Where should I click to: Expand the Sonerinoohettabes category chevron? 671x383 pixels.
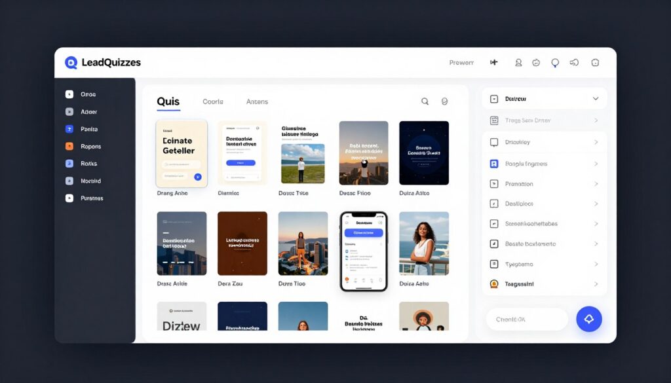coord(595,223)
